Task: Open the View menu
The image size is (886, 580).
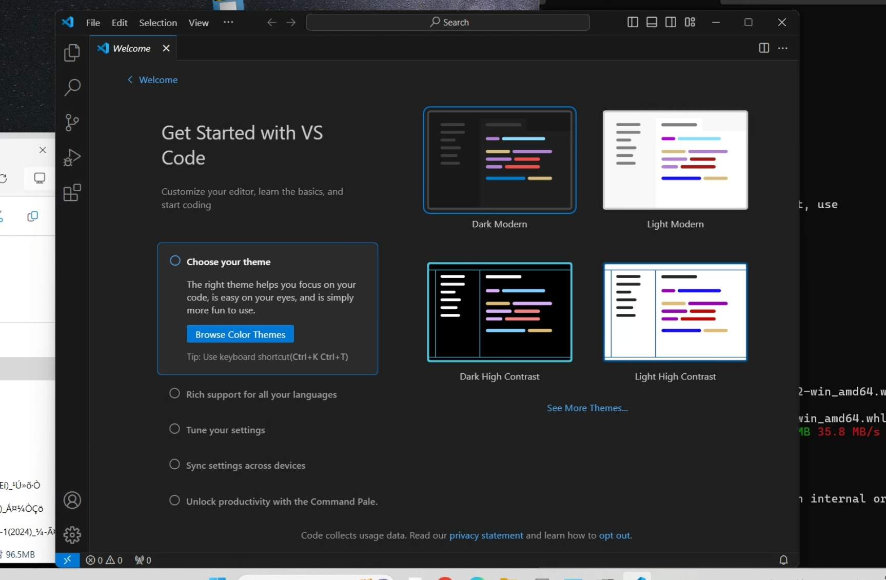Action: point(199,23)
